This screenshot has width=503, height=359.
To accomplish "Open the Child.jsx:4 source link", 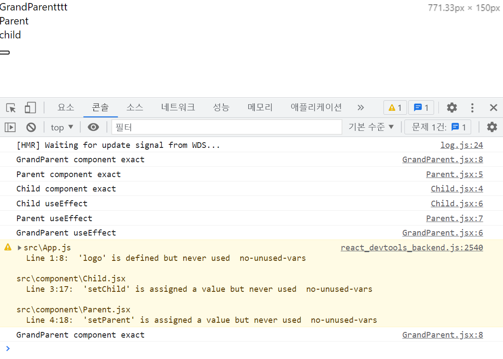I will click(x=457, y=188).
